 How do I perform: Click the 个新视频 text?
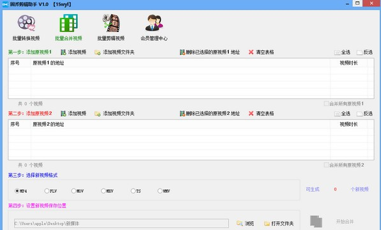(359, 190)
